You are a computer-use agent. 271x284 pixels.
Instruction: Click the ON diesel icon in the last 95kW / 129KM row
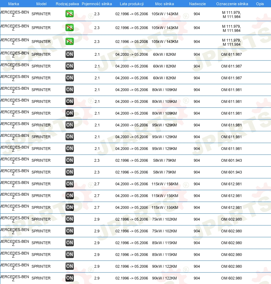[70, 148]
